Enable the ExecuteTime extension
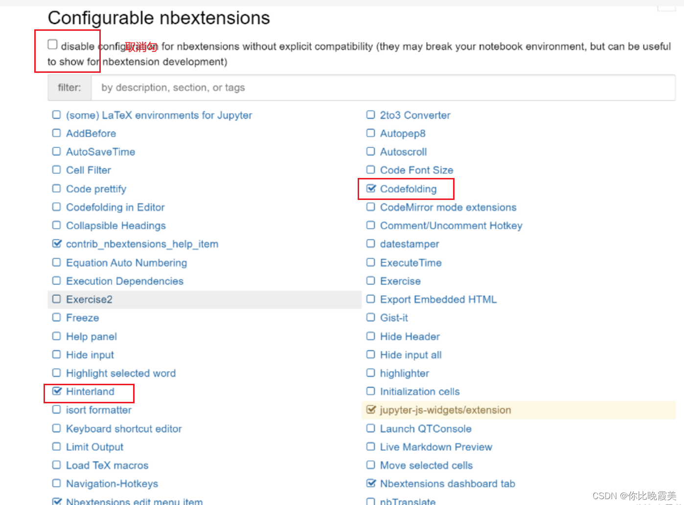This screenshot has height=505, width=684. [371, 263]
